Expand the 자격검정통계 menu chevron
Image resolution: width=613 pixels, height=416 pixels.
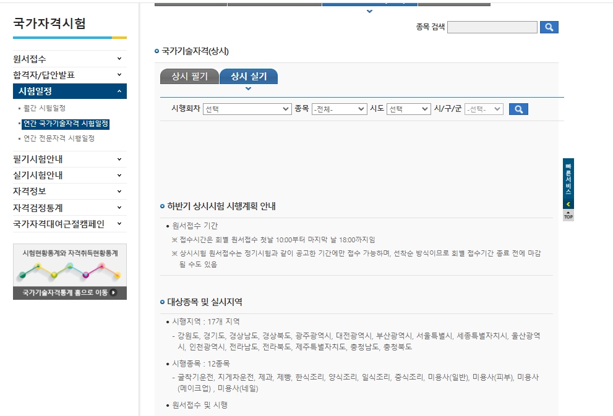(119, 208)
